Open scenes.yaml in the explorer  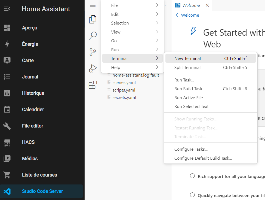coord(124,82)
